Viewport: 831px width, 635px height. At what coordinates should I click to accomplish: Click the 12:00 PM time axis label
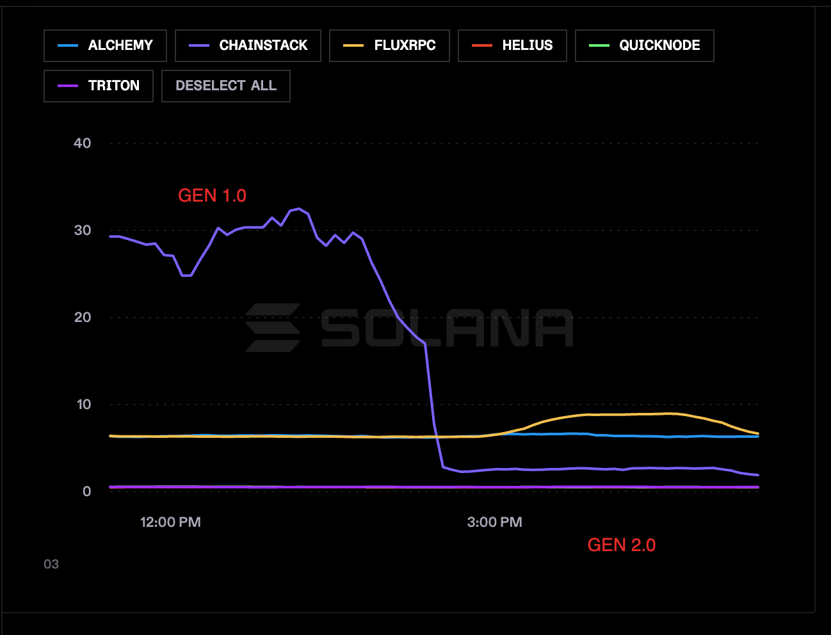pyautogui.click(x=170, y=522)
